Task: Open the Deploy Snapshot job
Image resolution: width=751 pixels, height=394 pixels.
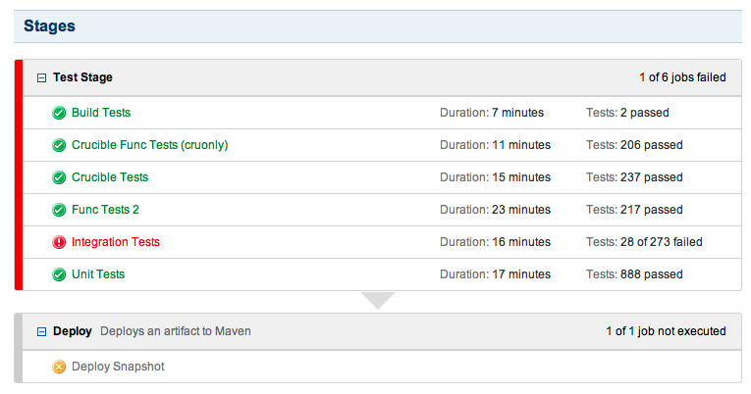Action: point(118,367)
